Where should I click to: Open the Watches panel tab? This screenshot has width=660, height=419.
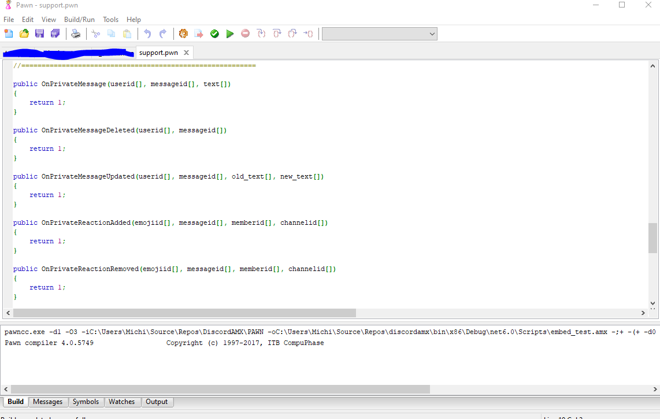click(x=122, y=402)
